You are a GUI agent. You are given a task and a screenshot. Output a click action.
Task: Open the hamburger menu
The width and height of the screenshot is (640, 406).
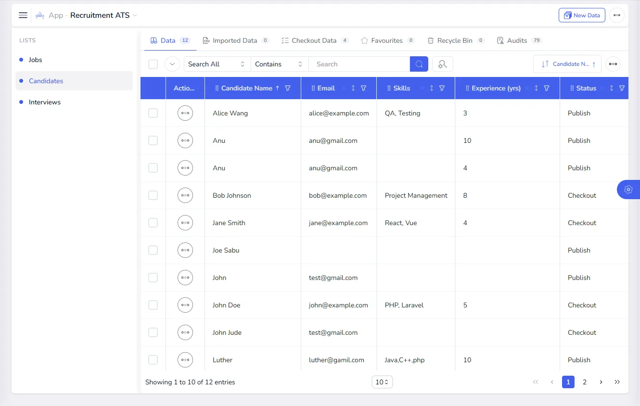pyautogui.click(x=23, y=15)
